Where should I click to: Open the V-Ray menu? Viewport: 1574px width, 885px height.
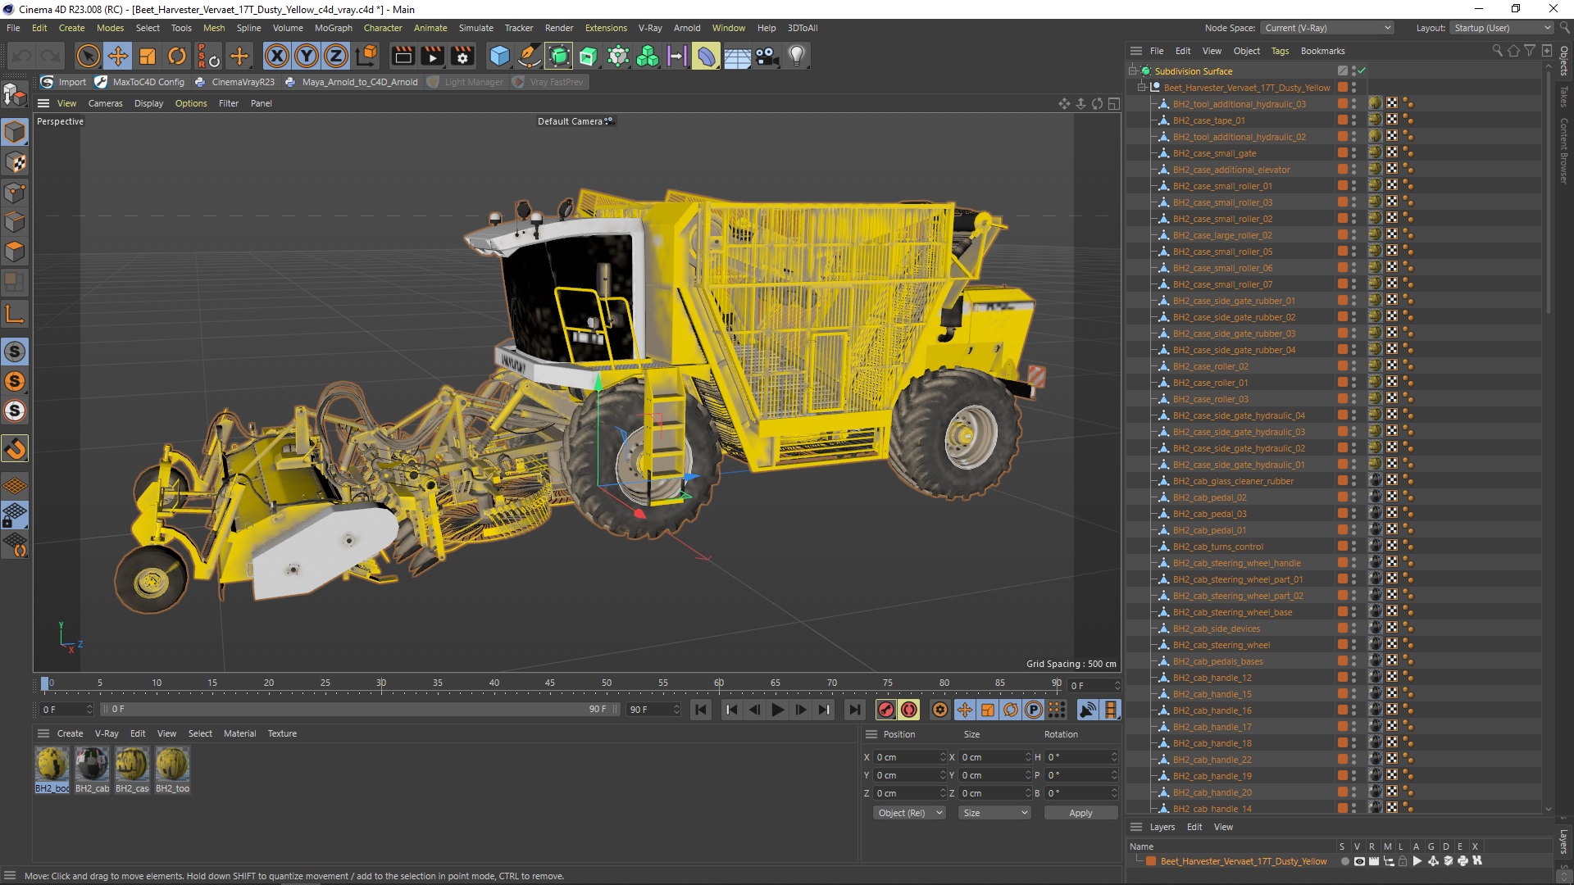pyautogui.click(x=650, y=28)
